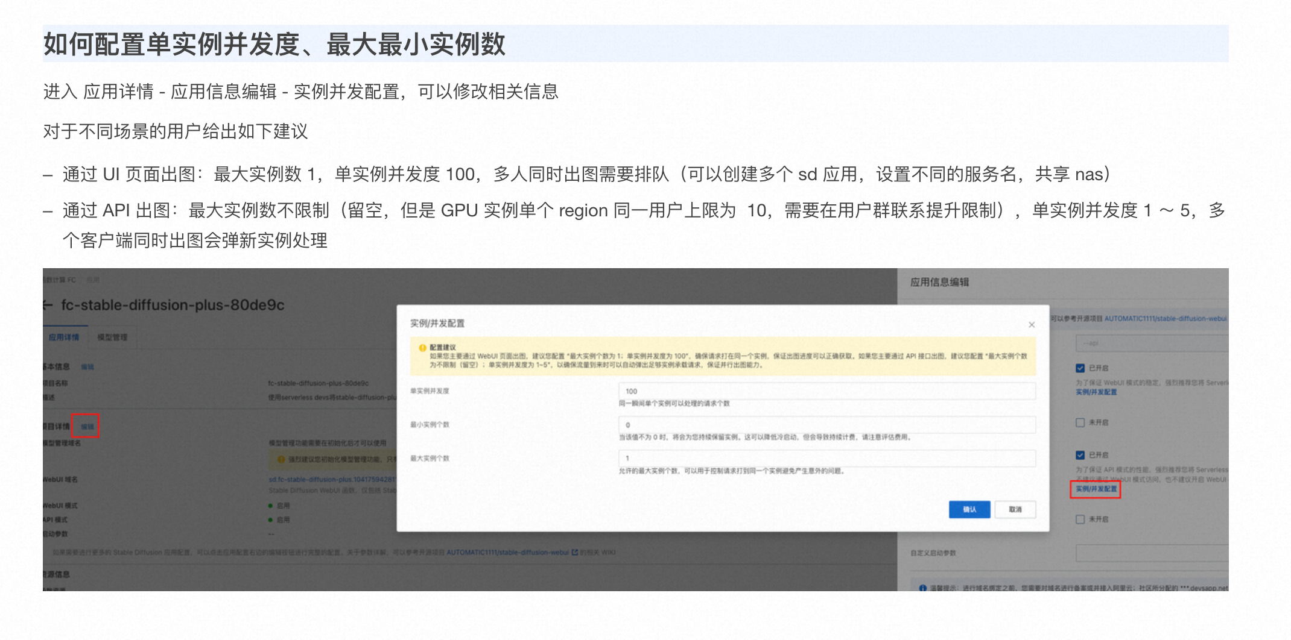Click the embedded console screenshot image
The height and width of the screenshot is (640, 1291).
[636, 430]
